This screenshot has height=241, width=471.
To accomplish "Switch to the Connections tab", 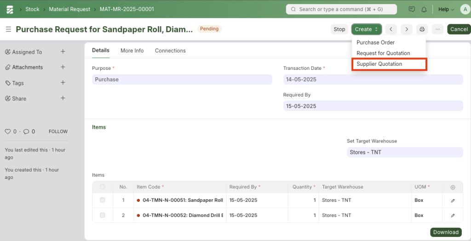I will (170, 51).
